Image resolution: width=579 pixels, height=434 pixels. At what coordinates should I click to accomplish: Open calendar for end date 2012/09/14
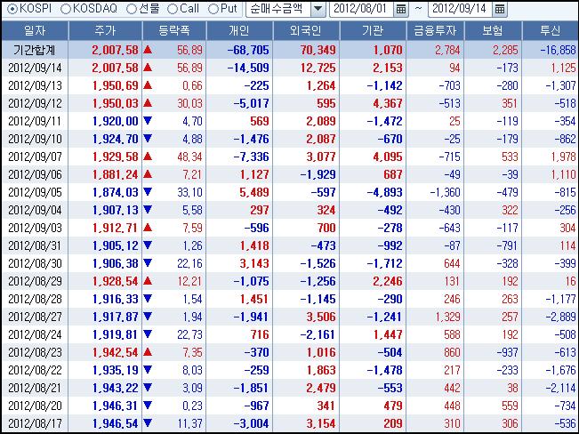tap(500, 9)
